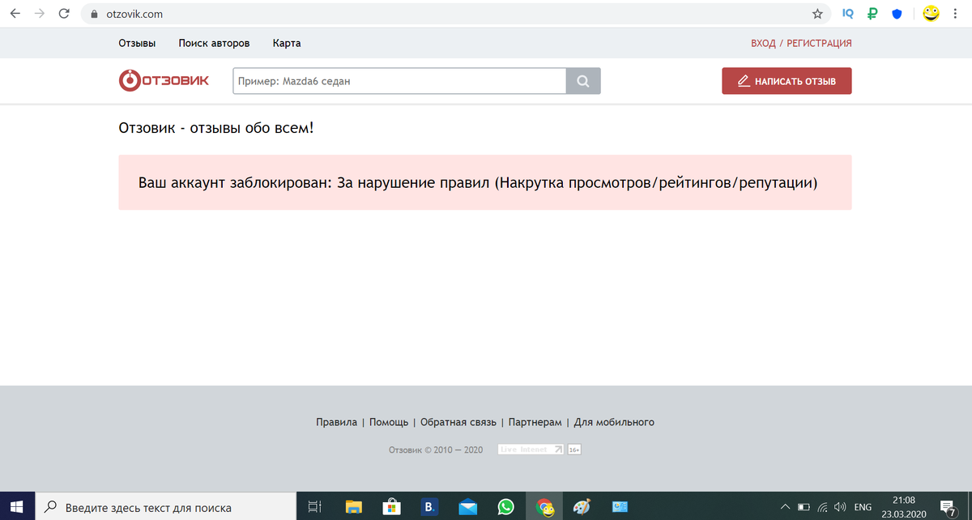Open WhatsApp from taskbar

point(506,506)
